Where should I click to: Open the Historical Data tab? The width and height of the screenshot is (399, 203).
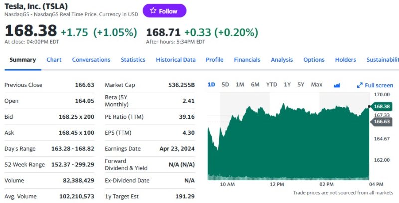pos(176,60)
